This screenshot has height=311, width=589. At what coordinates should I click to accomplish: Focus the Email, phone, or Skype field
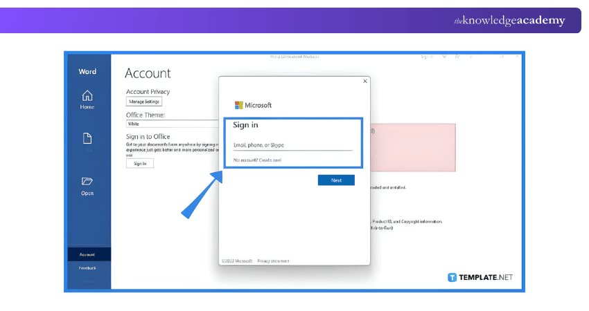tap(292, 145)
